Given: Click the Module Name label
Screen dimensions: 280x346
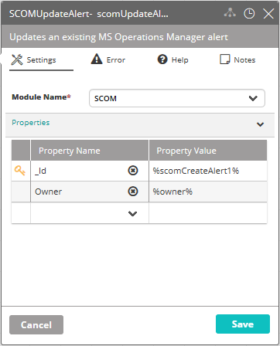Looking at the screenshot, I should pyautogui.click(x=41, y=97).
